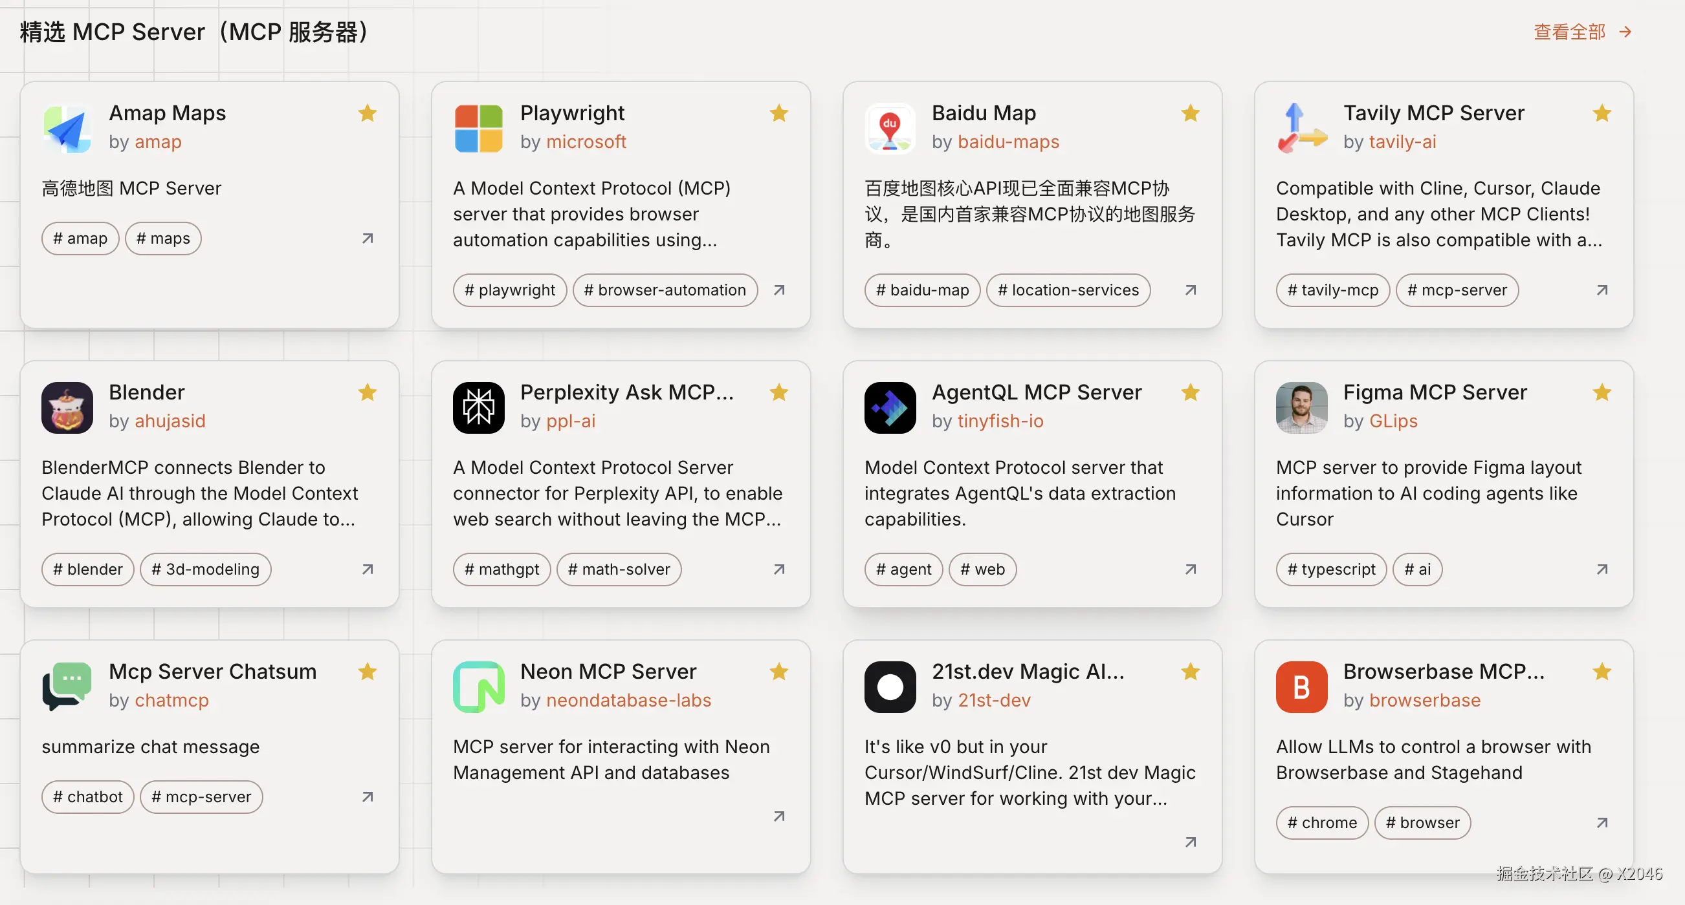
Task: Open the 'neondatabase-labs' author link
Action: [628, 700]
